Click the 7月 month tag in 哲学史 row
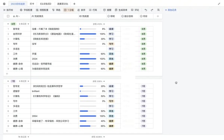The image size is (224, 140). pyautogui.click(x=143, y=86)
